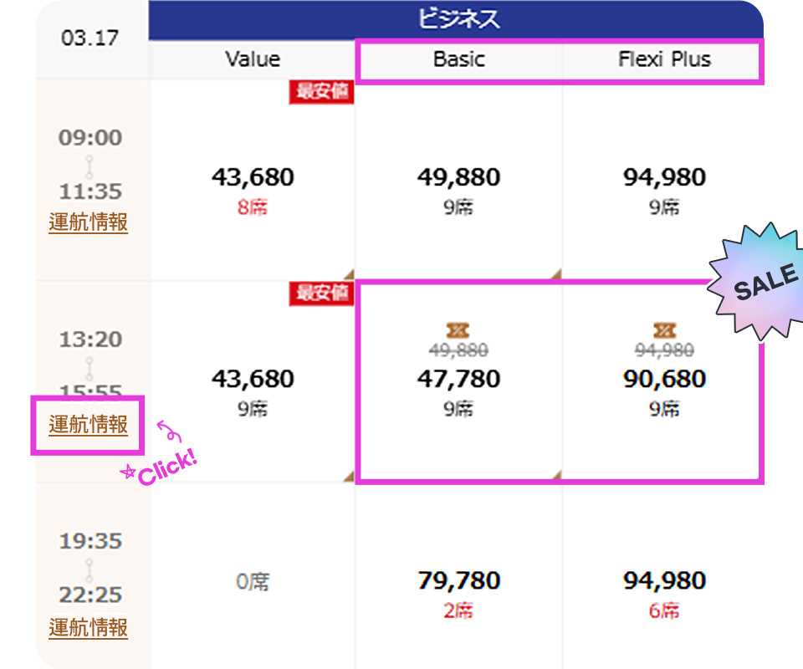Viewport: 803px width, 669px height.
Task: Choose the 49,880 Basic fare at 09:00
Action: point(458,177)
